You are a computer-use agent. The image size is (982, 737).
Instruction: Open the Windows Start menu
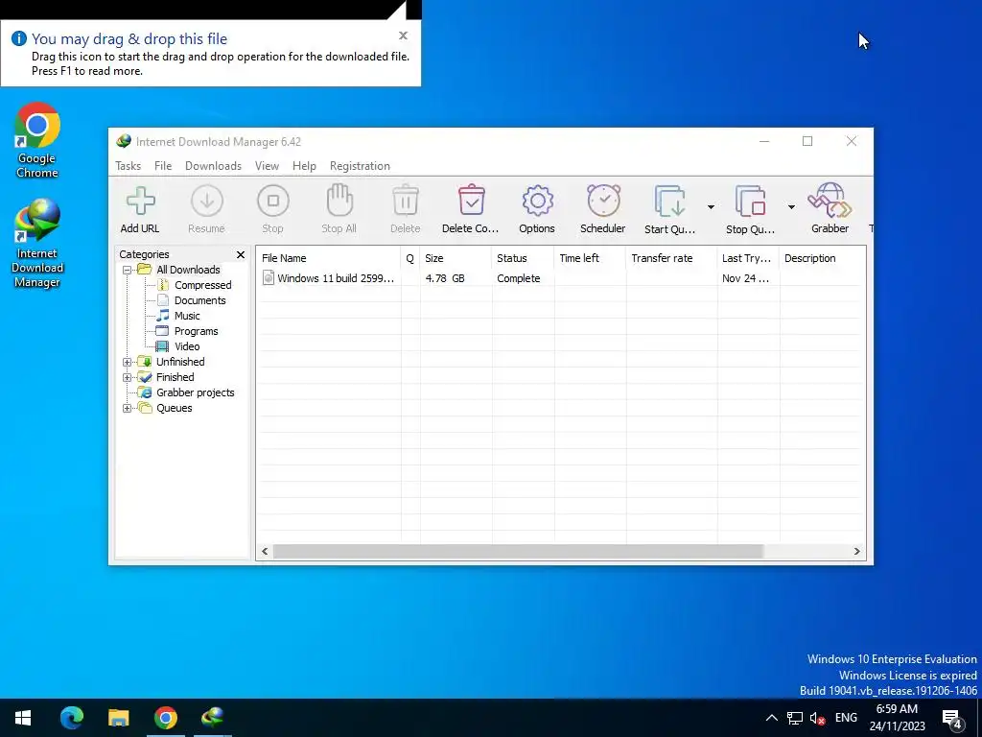coord(23,718)
